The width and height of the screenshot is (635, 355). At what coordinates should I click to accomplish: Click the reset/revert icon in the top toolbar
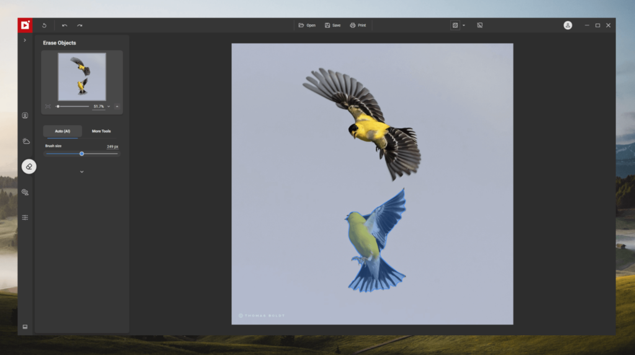(45, 25)
